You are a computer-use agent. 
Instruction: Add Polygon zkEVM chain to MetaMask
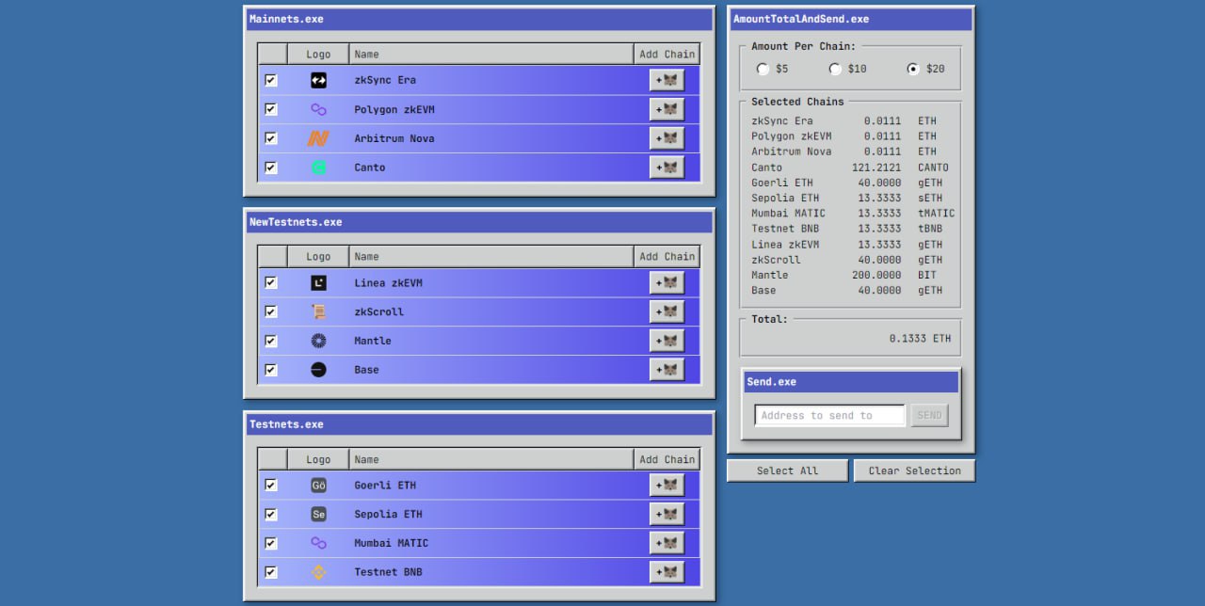tap(667, 109)
